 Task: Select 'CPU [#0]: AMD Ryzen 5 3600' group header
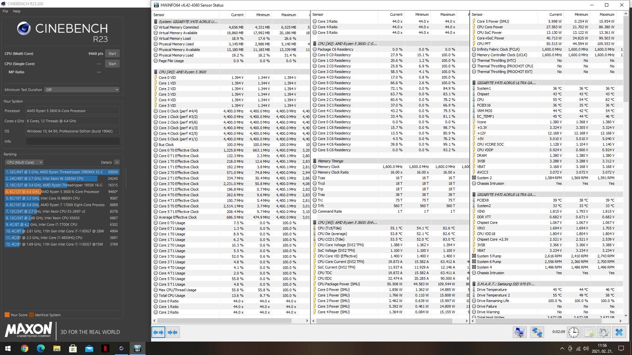pos(182,72)
